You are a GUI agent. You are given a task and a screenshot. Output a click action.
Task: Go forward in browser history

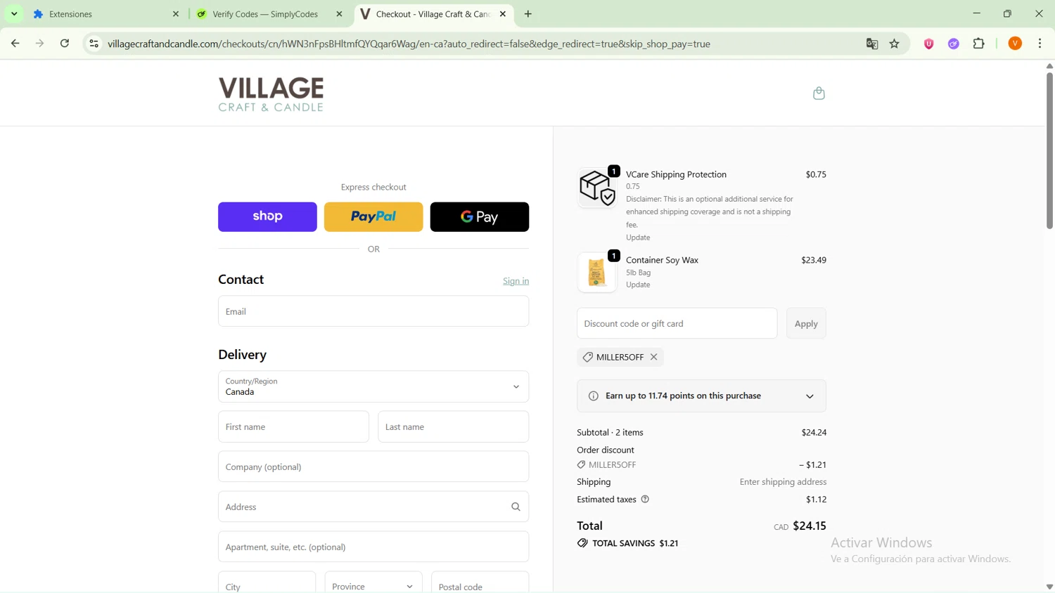pos(40,44)
